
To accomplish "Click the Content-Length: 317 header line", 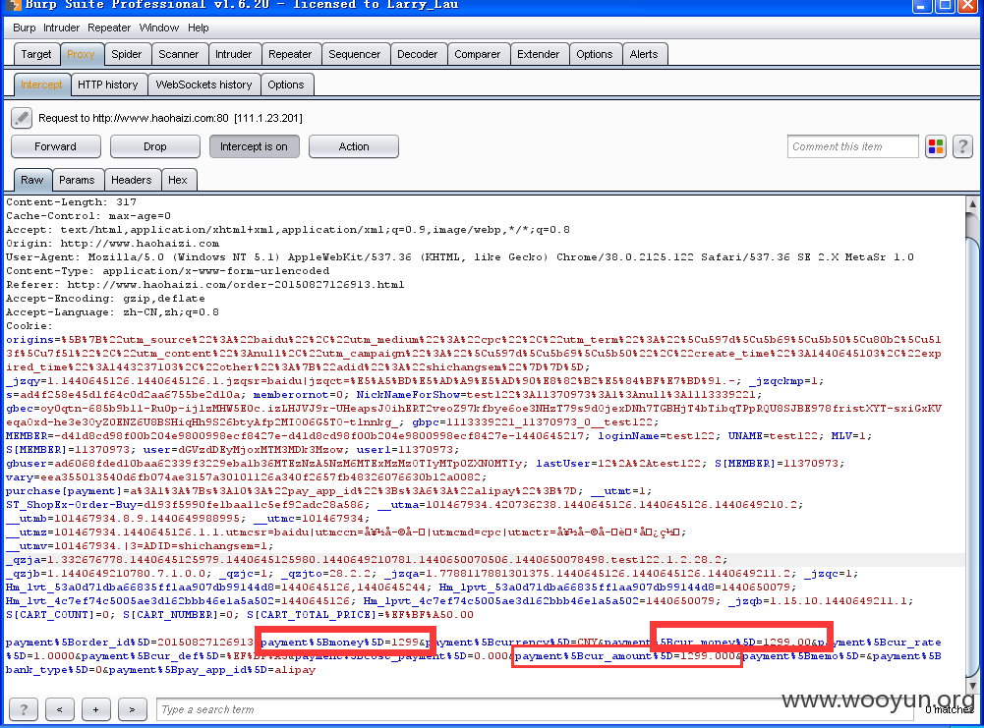I will pos(71,202).
